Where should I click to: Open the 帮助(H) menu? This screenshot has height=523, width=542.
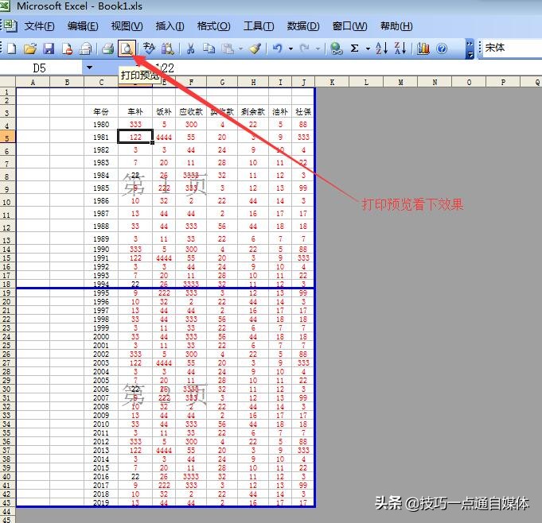pyautogui.click(x=396, y=26)
